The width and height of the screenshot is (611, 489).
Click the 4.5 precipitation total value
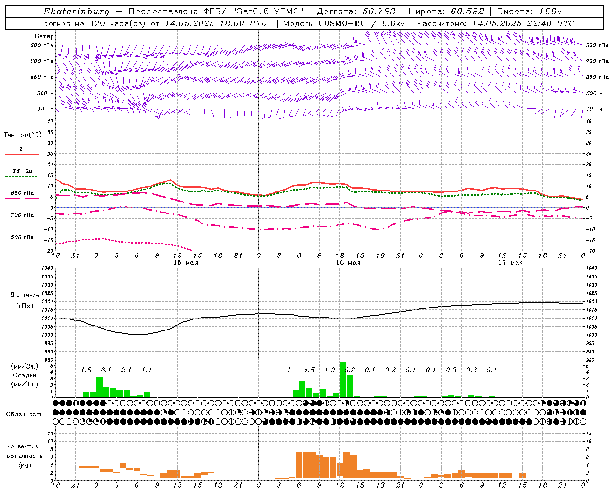point(309,370)
